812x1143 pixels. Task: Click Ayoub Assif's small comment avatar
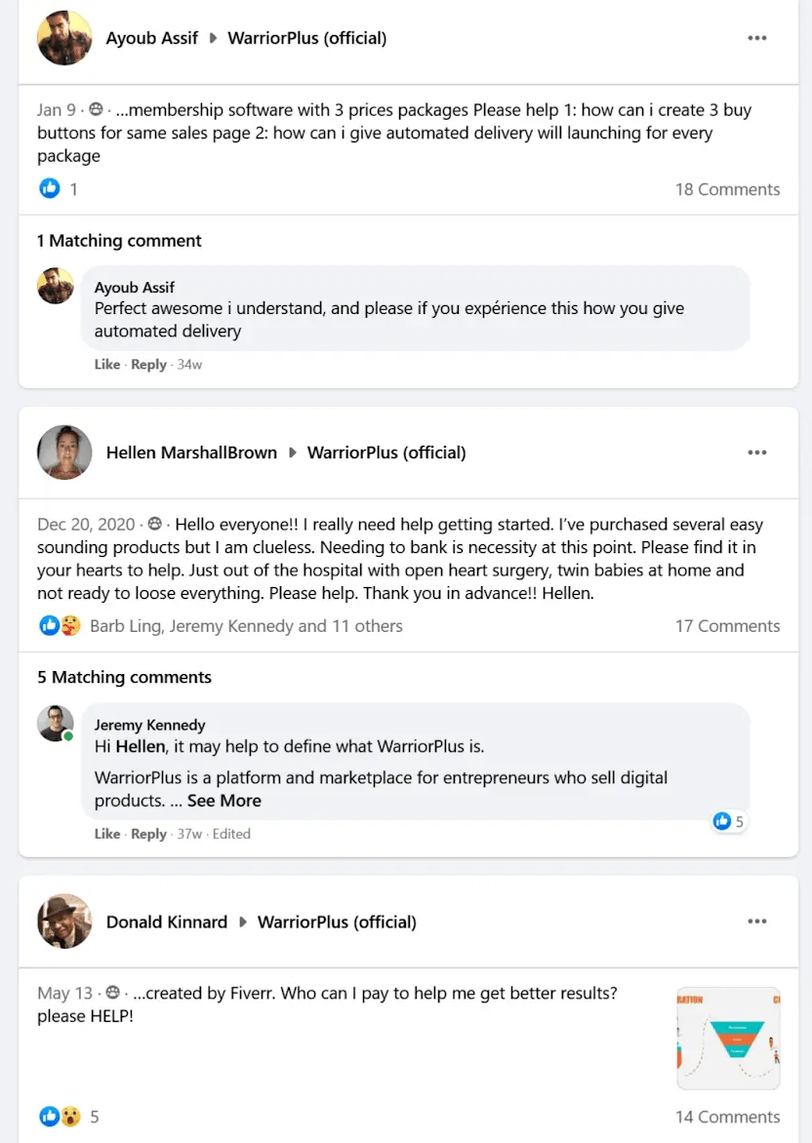(56, 286)
